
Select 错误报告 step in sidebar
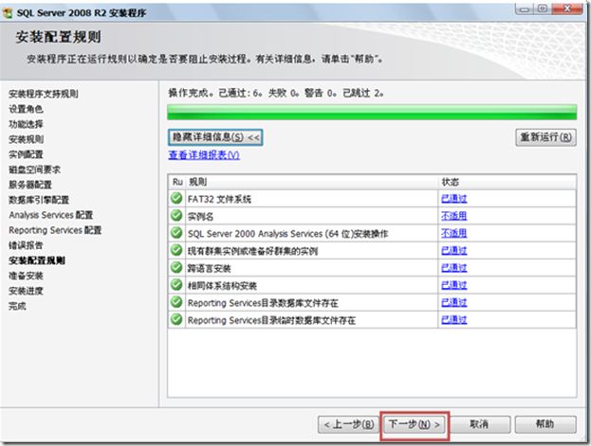tap(26, 245)
